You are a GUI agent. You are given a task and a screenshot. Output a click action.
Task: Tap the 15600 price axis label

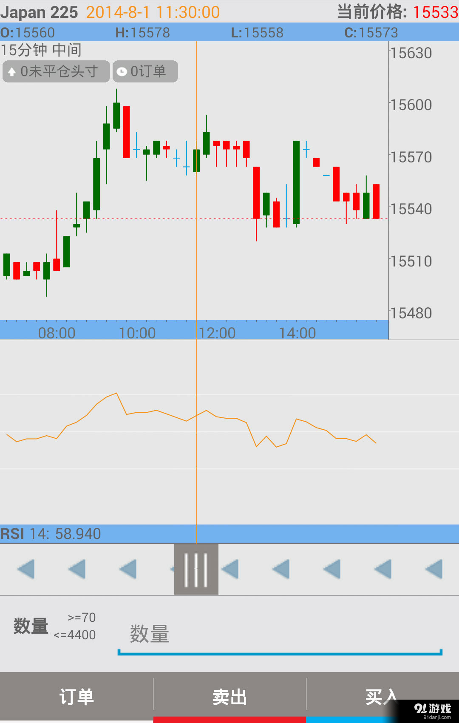[x=411, y=105]
